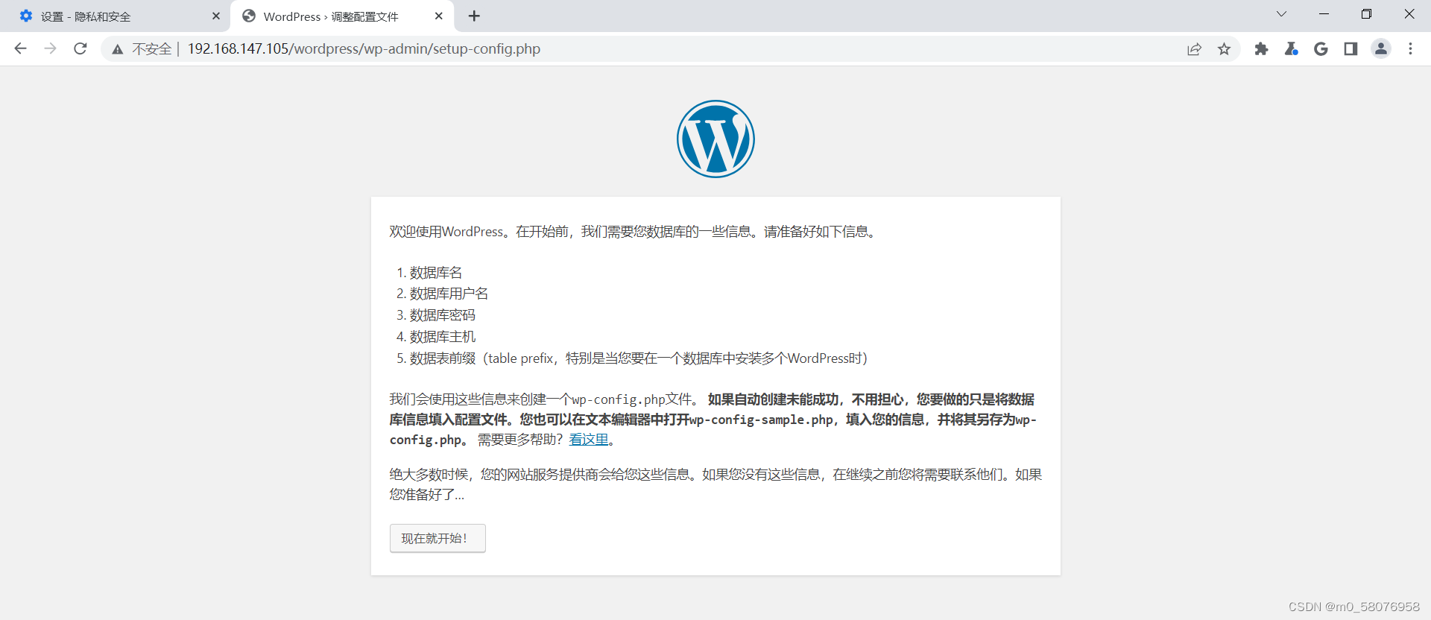Click the paragraph starting 绝大多数时候
Image resolution: width=1431 pixels, height=620 pixels.
click(x=715, y=484)
